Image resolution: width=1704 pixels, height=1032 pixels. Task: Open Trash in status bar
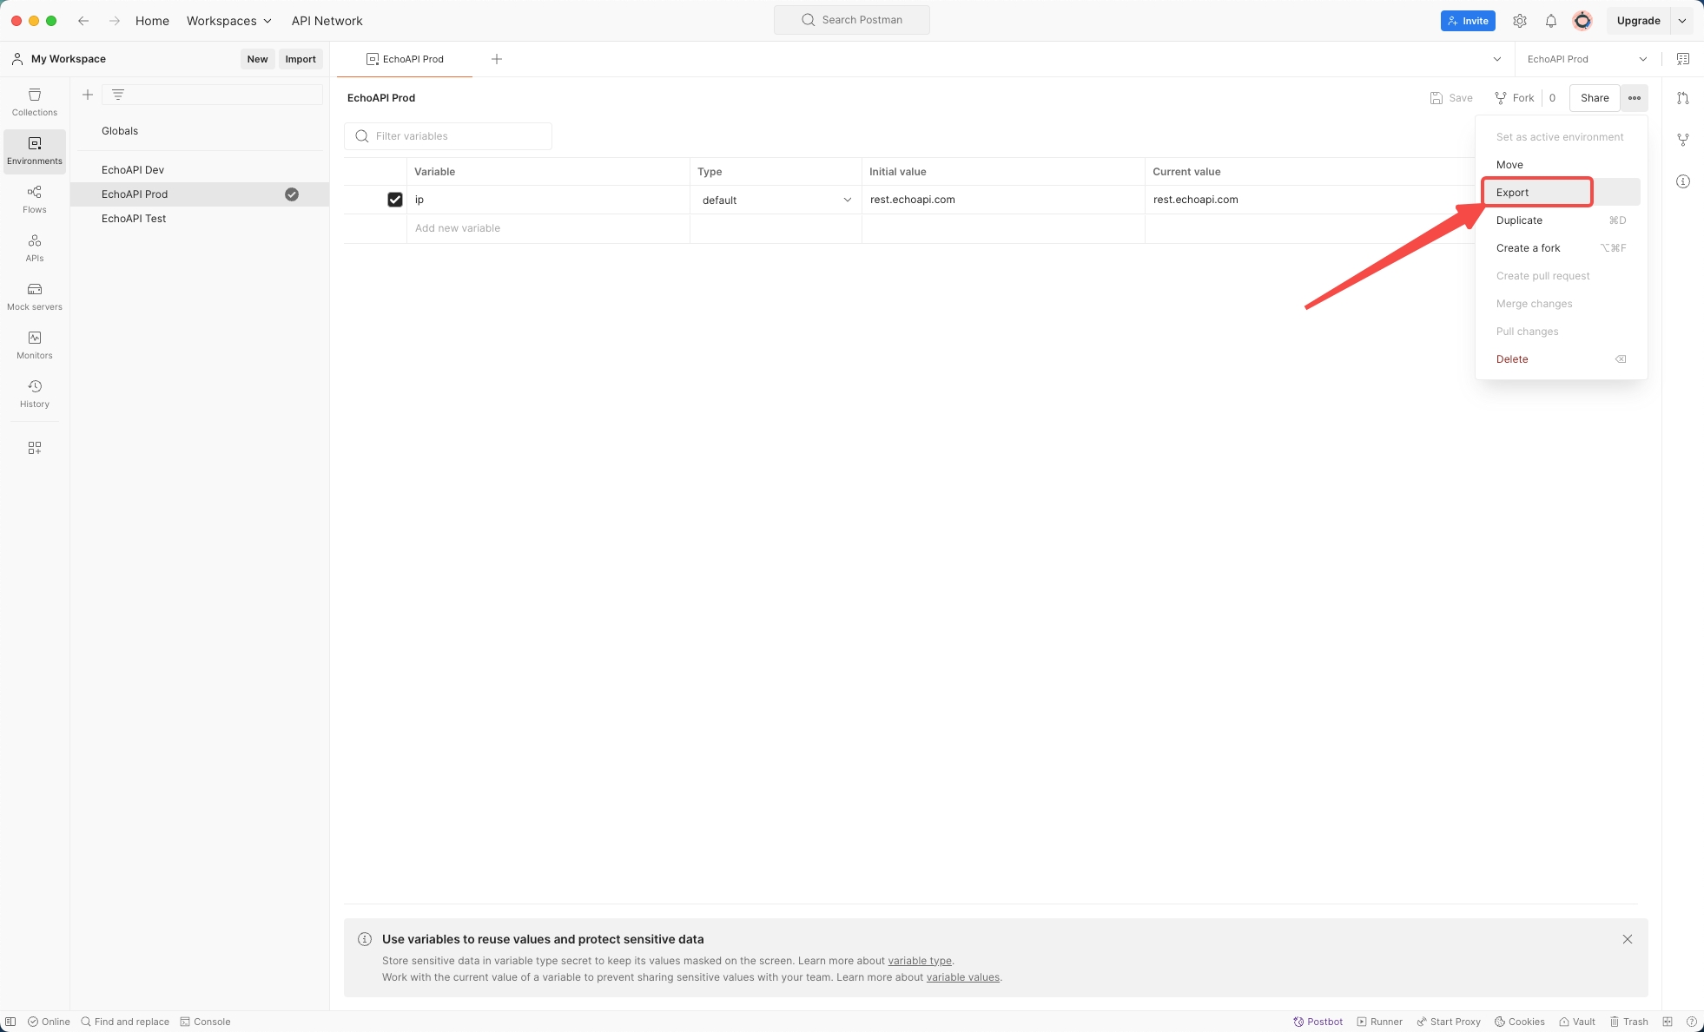tap(1629, 1022)
